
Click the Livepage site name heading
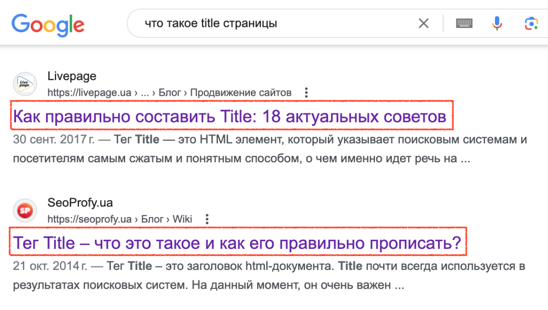click(x=72, y=76)
